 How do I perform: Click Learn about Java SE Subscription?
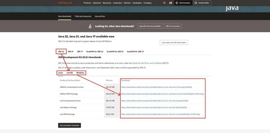[x=174, y=42]
